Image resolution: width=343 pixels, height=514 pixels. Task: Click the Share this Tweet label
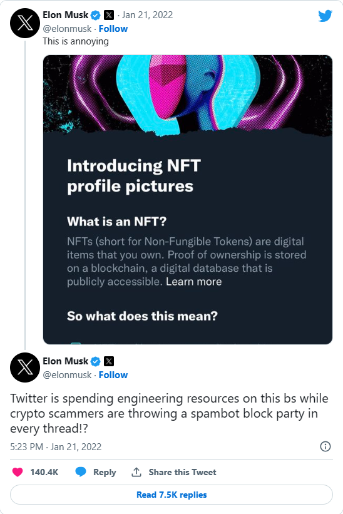click(x=183, y=472)
